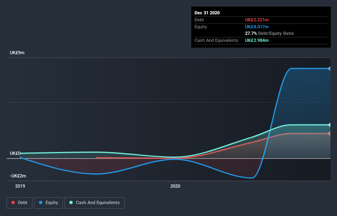The image size is (337, 216).
Task: Click the Dec 31 2020 tooltip date
Action: tap(207, 13)
